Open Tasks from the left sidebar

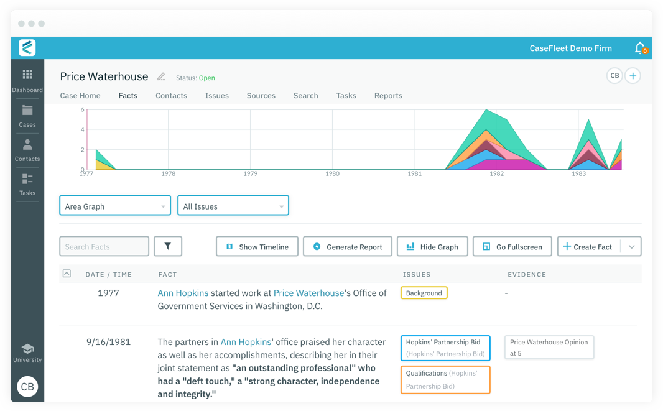[x=27, y=184]
